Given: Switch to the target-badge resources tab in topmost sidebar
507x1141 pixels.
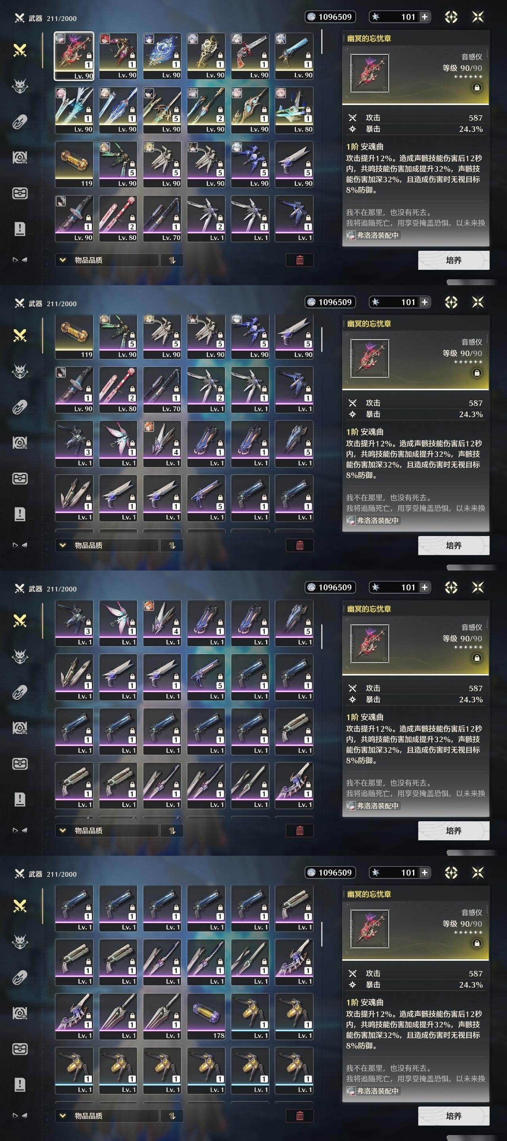Looking at the screenshot, I should (20, 157).
